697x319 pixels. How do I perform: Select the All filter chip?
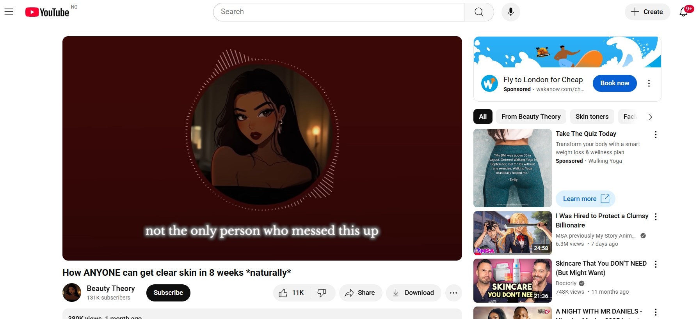click(x=483, y=116)
